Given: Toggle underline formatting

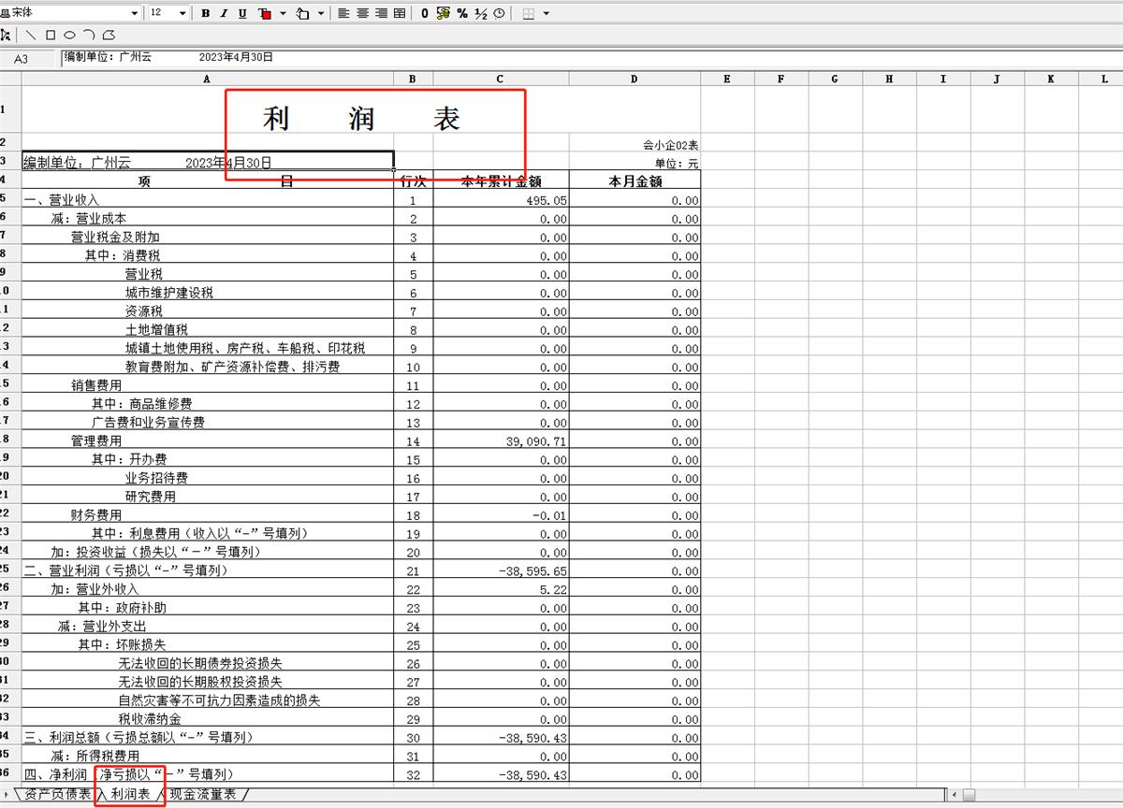Looking at the screenshot, I should [242, 13].
